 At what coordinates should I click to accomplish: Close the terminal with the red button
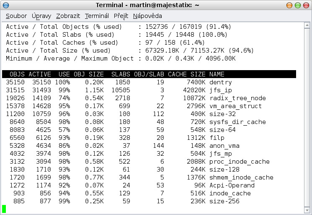coord(305,5)
